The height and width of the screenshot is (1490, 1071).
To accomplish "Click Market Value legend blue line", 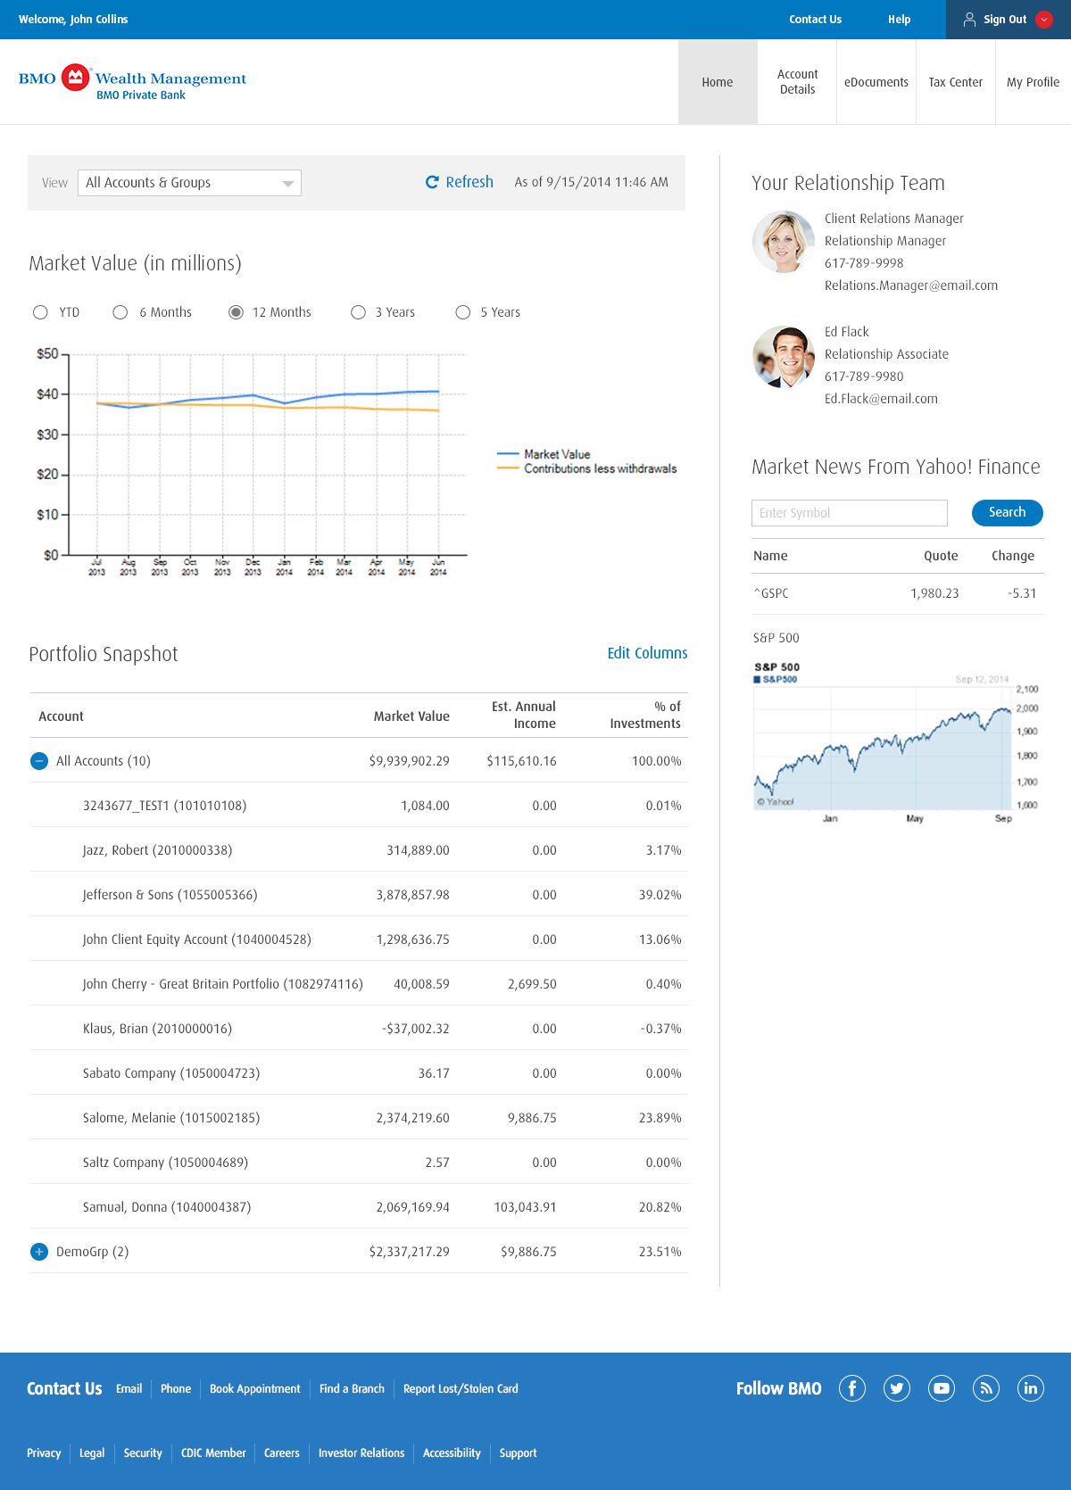I will coord(508,454).
